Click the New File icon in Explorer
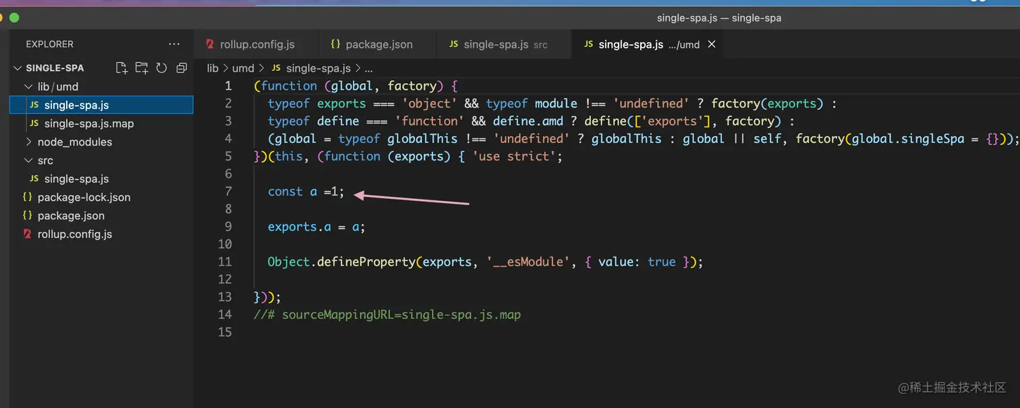Screen dimensions: 1020x408 [121, 67]
